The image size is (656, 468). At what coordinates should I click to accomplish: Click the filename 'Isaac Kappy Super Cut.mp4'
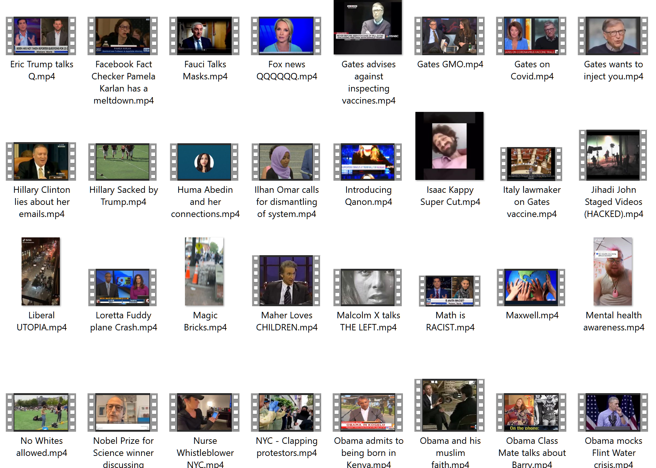tap(450, 196)
